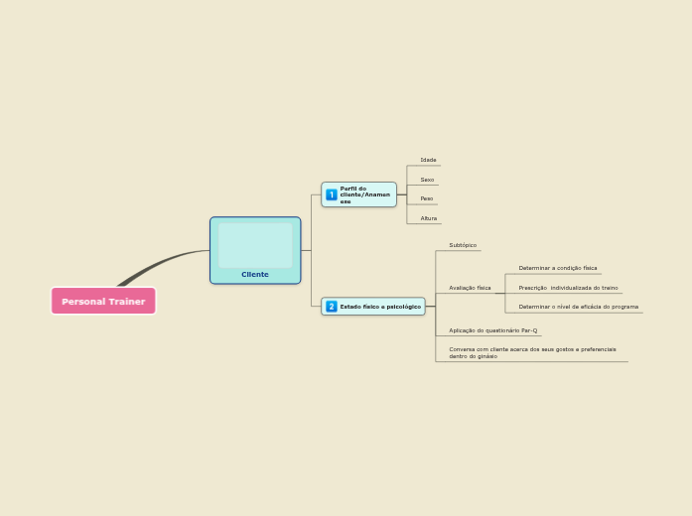Select the Cliente topic node
The image size is (692, 516).
(255, 274)
